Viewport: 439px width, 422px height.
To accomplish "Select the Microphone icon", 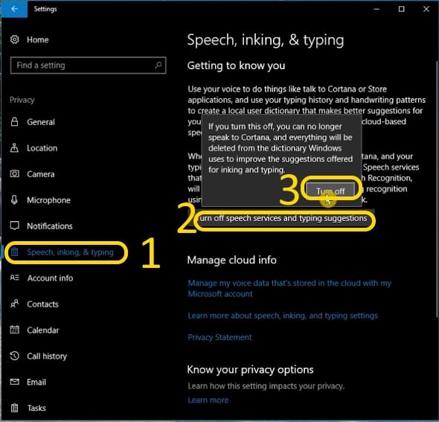I will click(x=14, y=200).
